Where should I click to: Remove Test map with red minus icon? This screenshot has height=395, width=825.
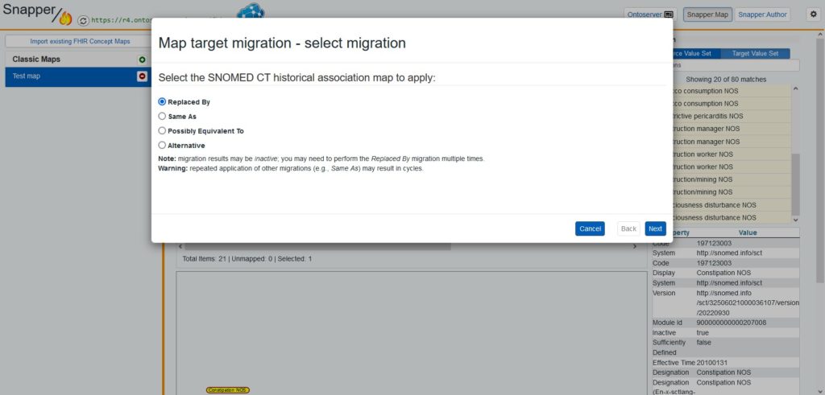pyautogui.click(x=142, y=76)
